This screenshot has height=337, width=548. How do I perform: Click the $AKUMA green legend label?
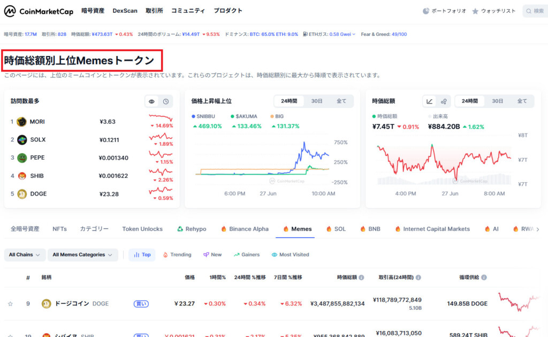point(243,116)
